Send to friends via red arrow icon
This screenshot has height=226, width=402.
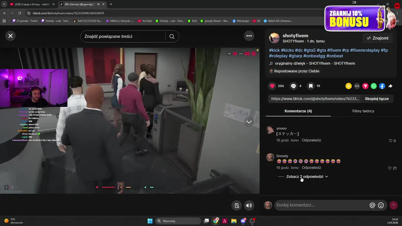[365, 86]
